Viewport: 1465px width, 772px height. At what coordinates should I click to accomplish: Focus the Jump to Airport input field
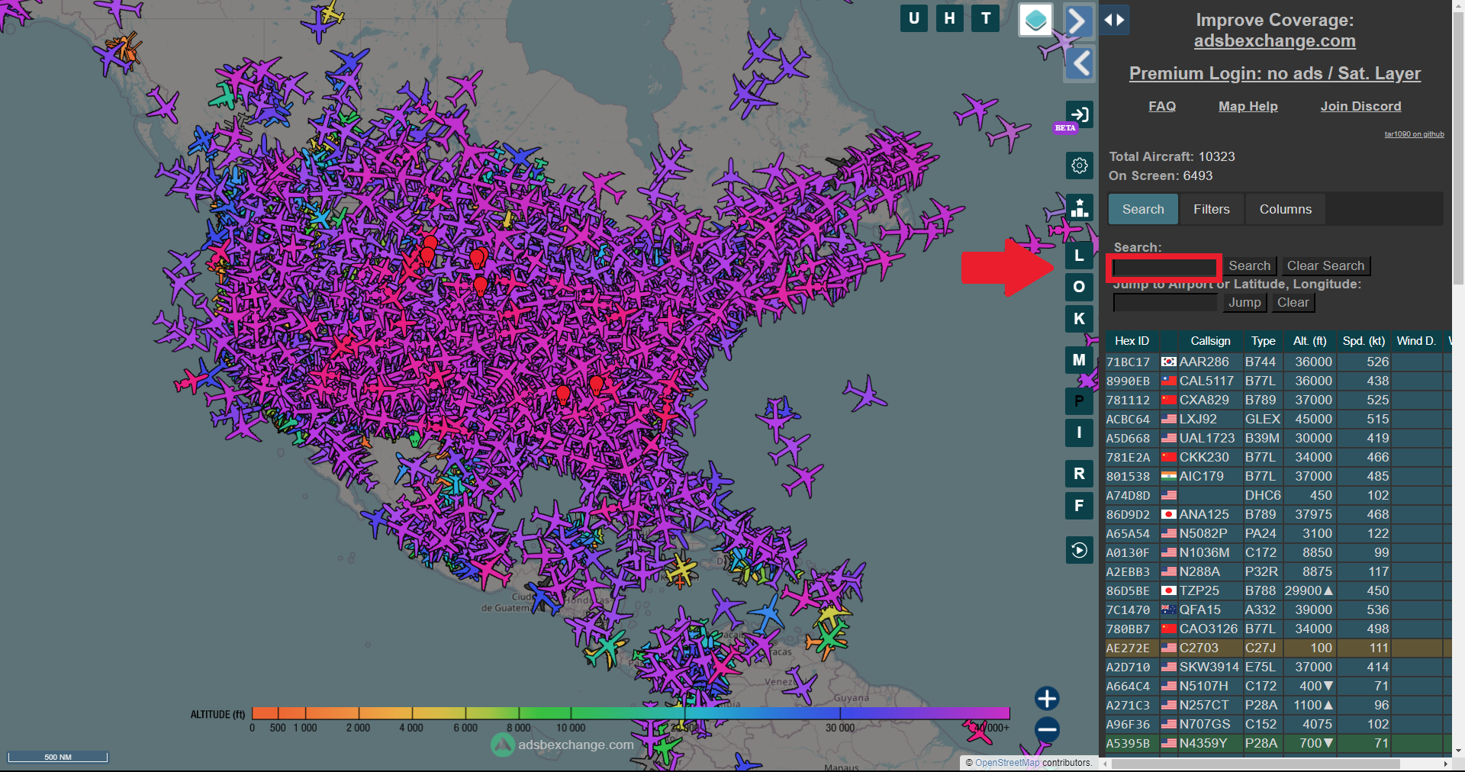1164,303
